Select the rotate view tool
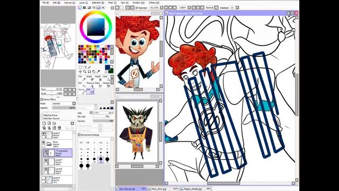339x191 pixels. point(89,72)
